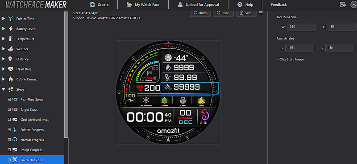
Task: Check the Goal Achieved Image checkbox
Action: [9, 119]
